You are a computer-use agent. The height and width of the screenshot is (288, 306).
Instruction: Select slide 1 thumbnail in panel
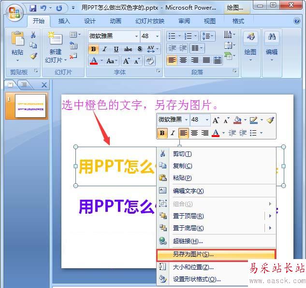click(30, 106)
